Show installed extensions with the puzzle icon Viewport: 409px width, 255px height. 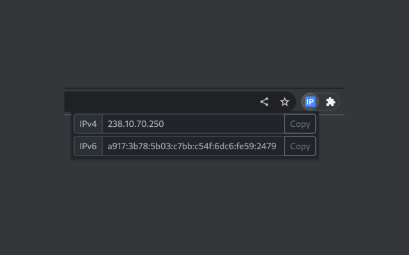click(x=330, y=101)
